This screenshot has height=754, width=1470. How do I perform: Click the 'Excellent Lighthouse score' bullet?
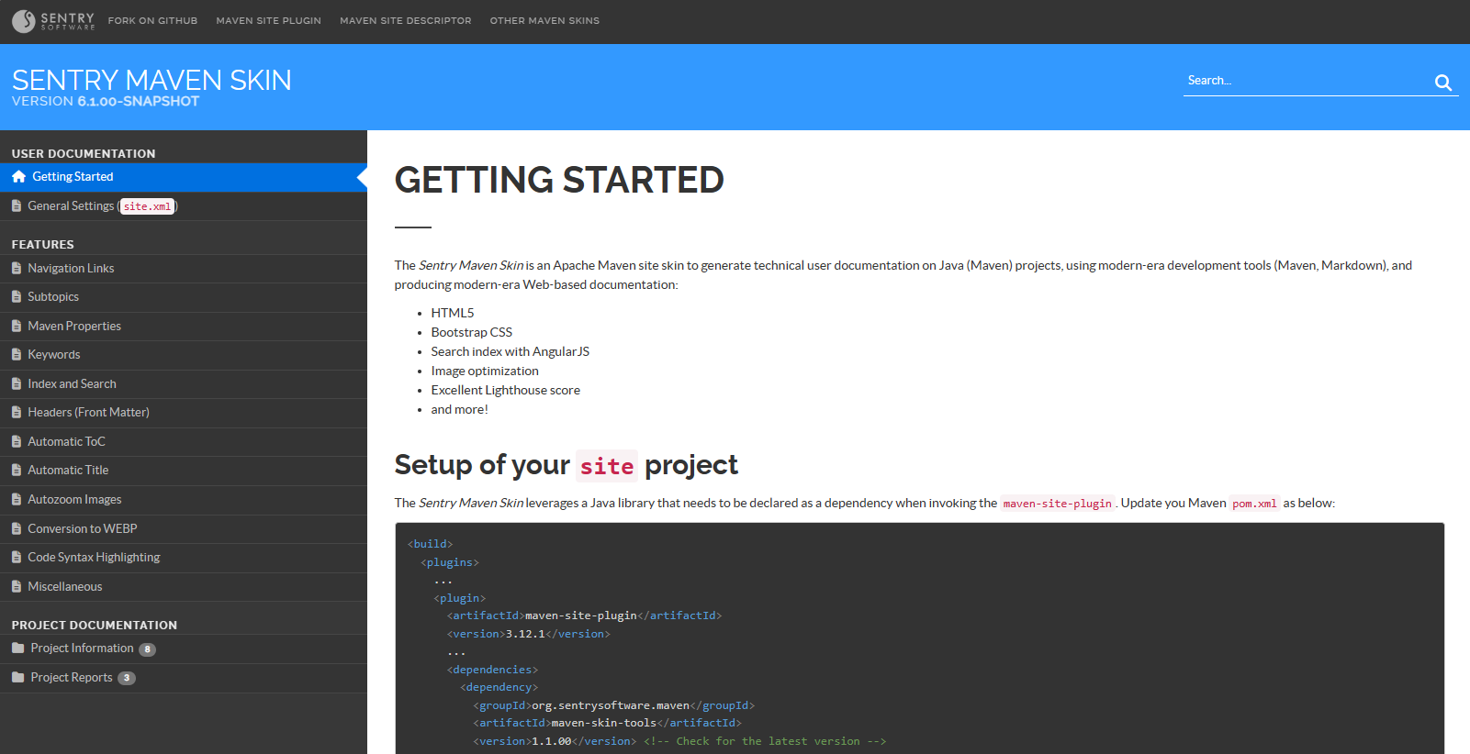506,391
